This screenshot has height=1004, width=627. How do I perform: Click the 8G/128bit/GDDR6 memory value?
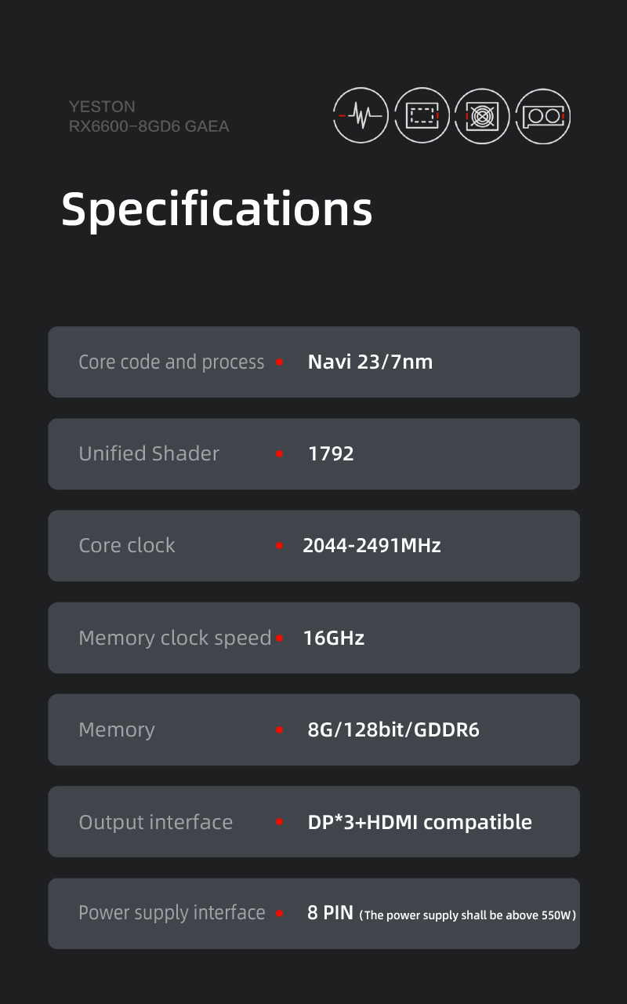tap(393, 730)
